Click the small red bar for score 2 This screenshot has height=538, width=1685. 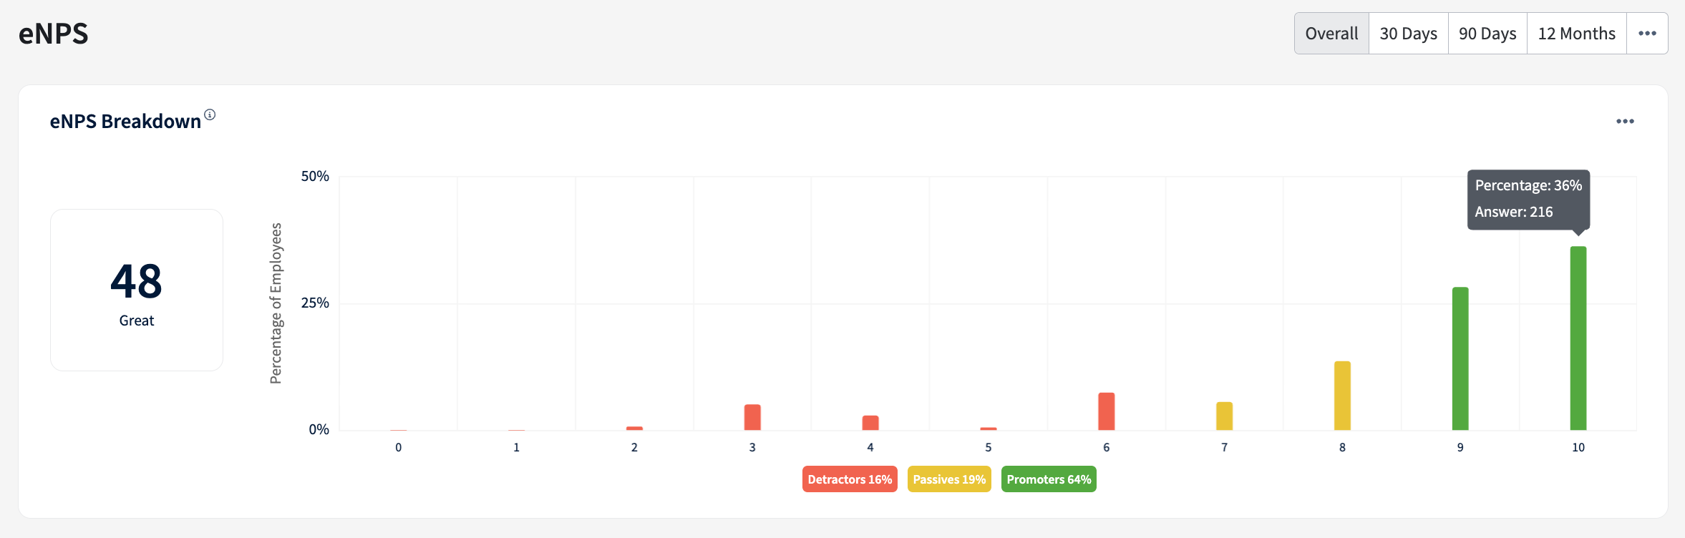click(634, 429)
